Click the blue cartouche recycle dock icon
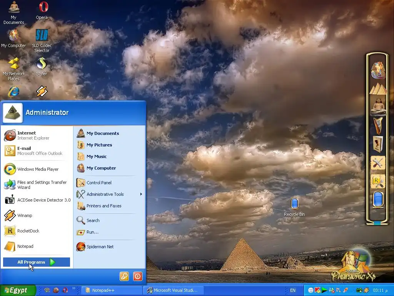Viewport: 394px width, 296px height. click(378, 200)
